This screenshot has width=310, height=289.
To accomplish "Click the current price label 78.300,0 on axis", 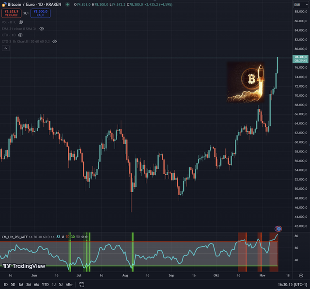I will (x=300, y=59).
